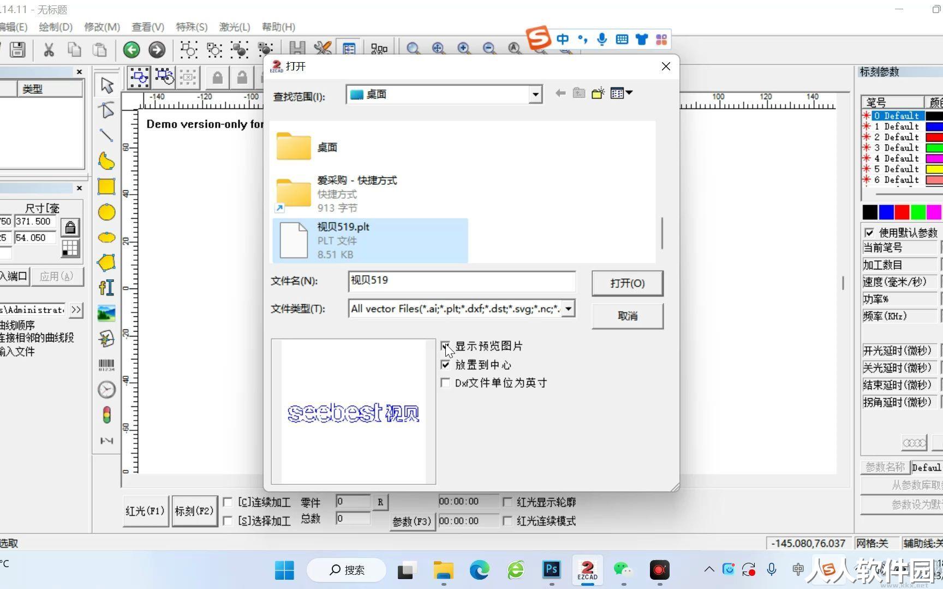
Task: Open 特殊(S) menu
Action: [192, 27]
